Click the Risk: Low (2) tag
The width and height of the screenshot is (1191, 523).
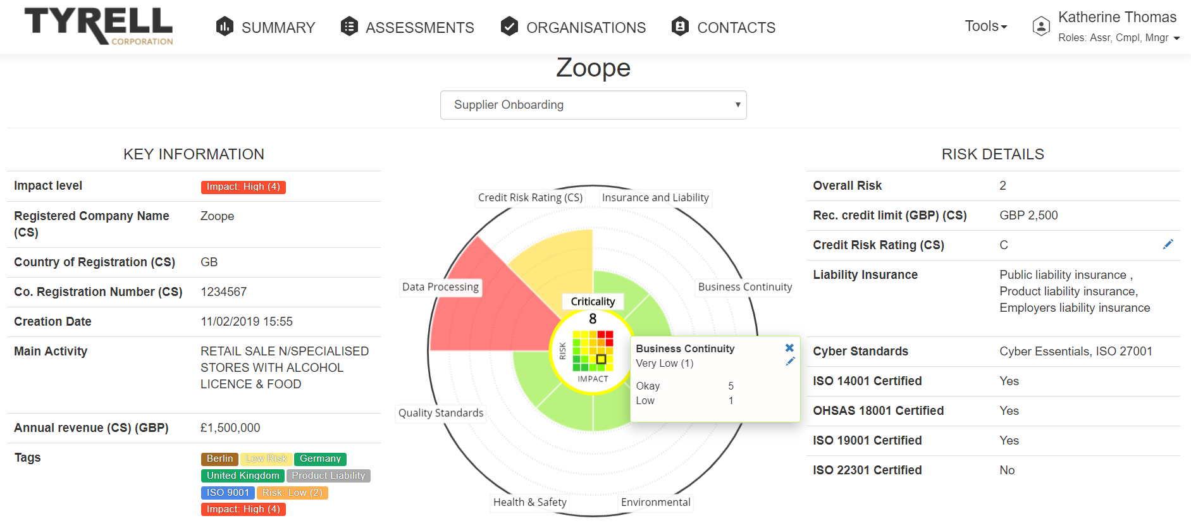(292, 493)
